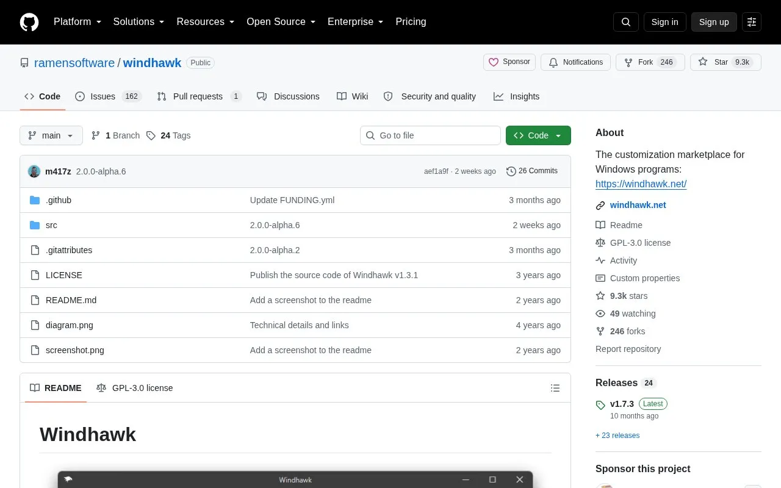Image resolution: width=781 pixels, height=488 pixels.
Task: Open the green Code dropdown button
Action: [538, 135]
